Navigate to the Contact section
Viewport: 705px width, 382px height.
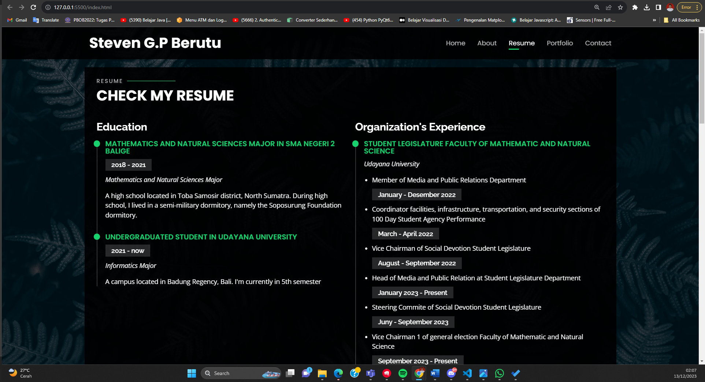pyautogui.click(x=598, y=43)
